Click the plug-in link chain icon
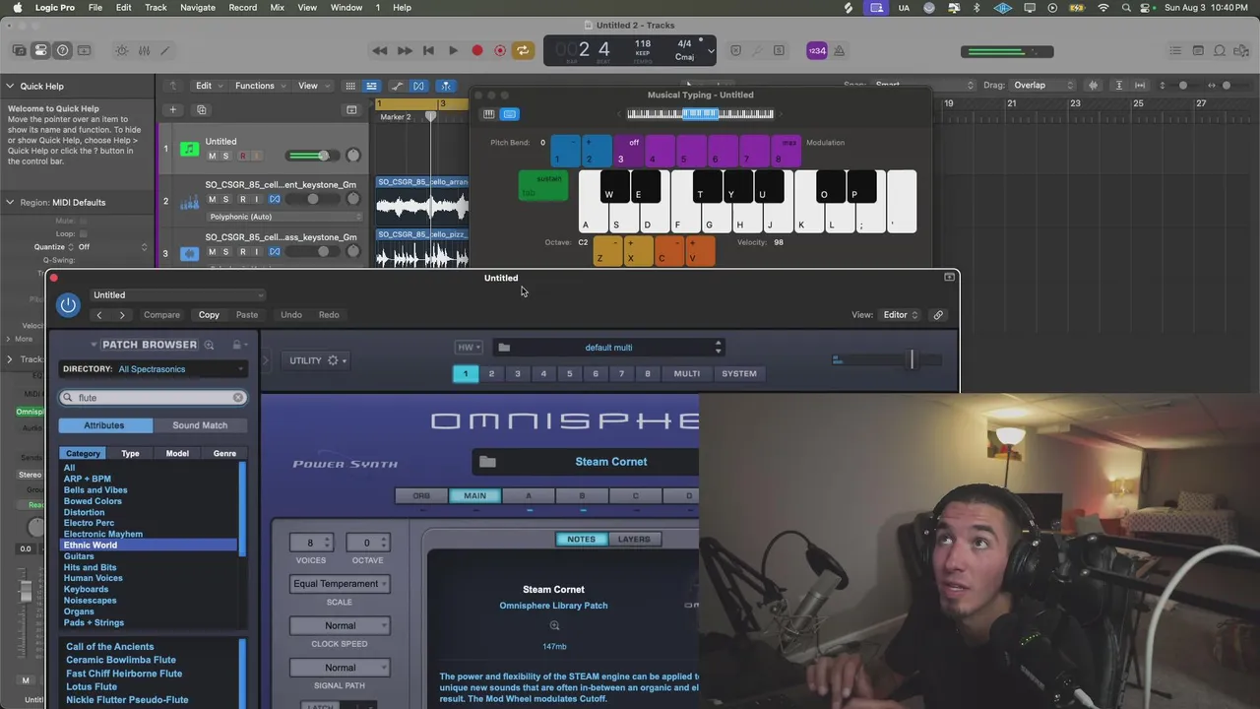 click(938, 315)
